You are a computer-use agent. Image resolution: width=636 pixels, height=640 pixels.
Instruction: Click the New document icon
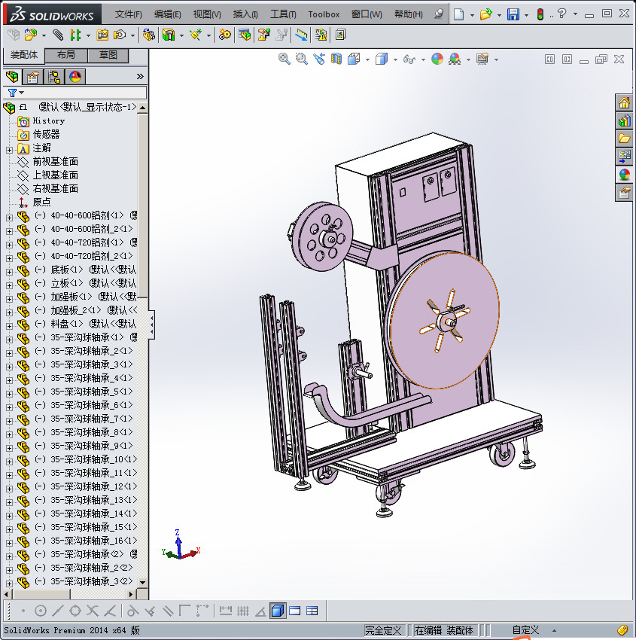[x=459, y=15]
